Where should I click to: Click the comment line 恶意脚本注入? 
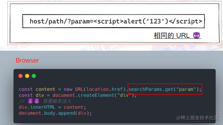point(45,101)
